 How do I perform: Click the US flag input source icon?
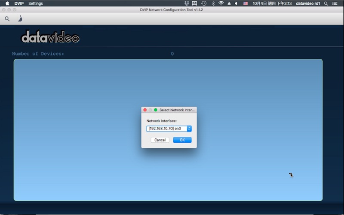(246, 3)
